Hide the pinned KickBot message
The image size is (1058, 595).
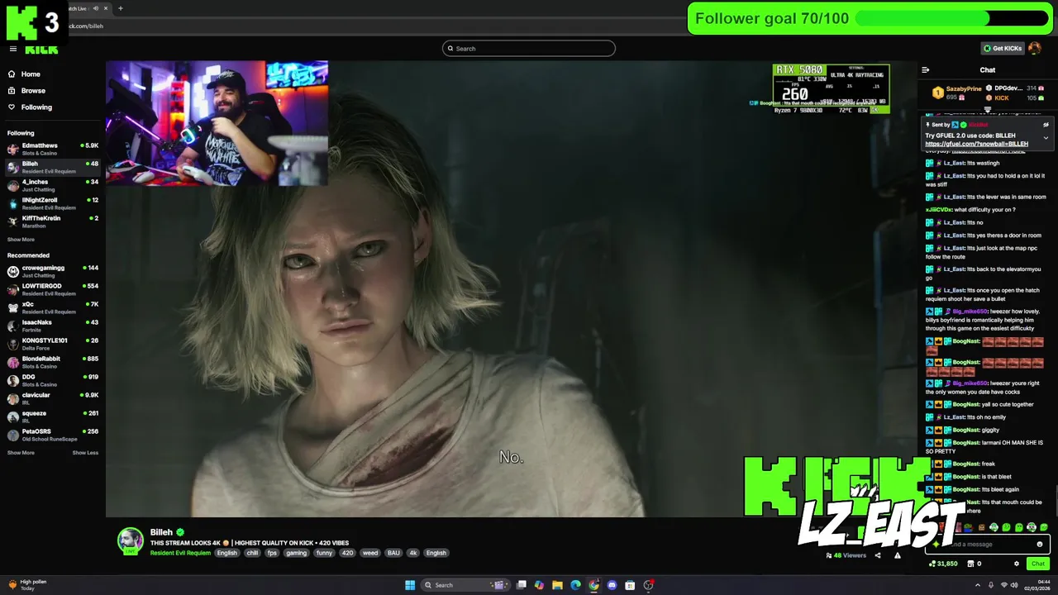coord(1046,125)
